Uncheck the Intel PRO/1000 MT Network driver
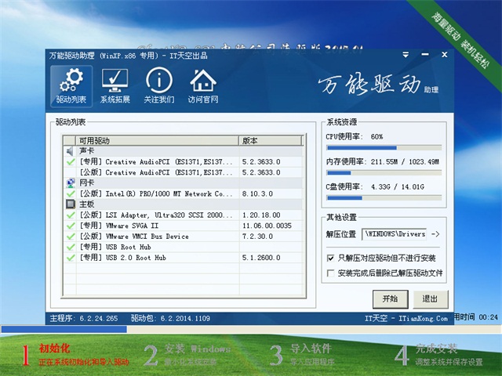The width and height of the screenshot is (502, 376). (71, 193)
